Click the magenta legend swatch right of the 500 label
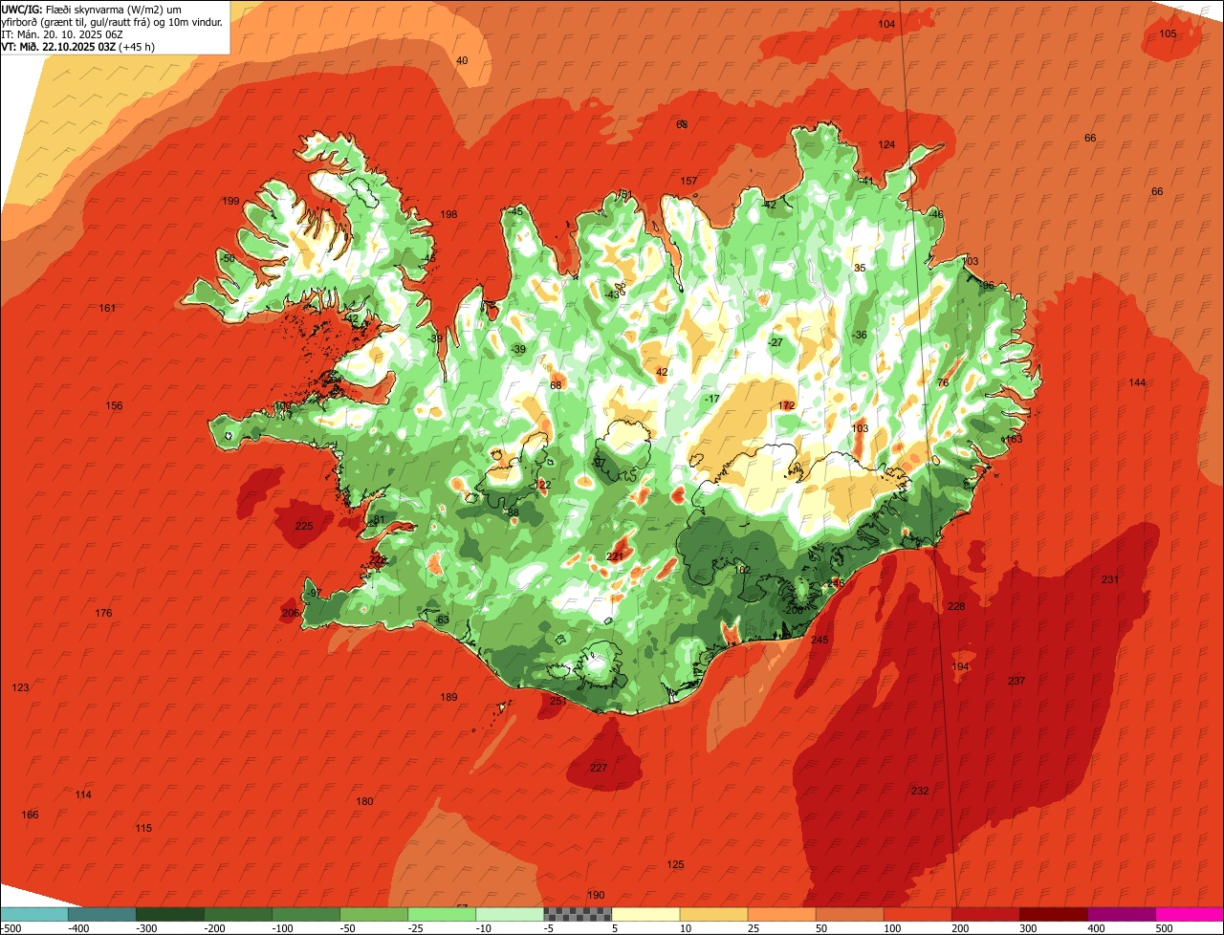 click(1190, 914)
